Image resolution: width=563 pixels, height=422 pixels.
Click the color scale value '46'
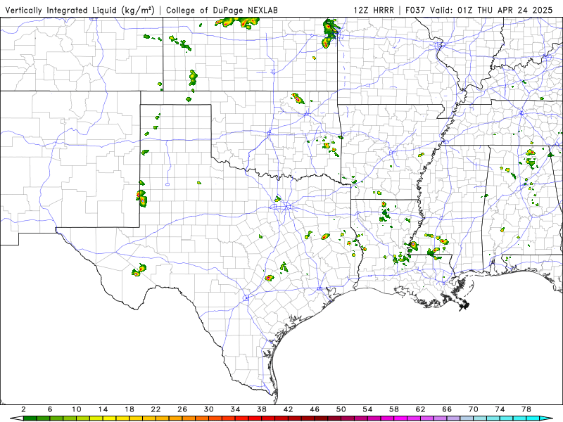coord(315,409)
